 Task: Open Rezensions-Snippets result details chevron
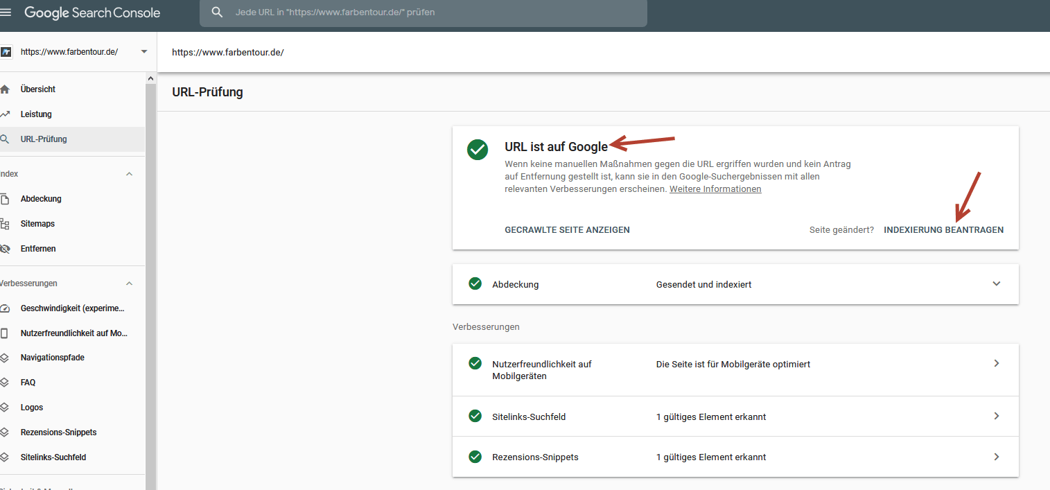click(997, 457)
